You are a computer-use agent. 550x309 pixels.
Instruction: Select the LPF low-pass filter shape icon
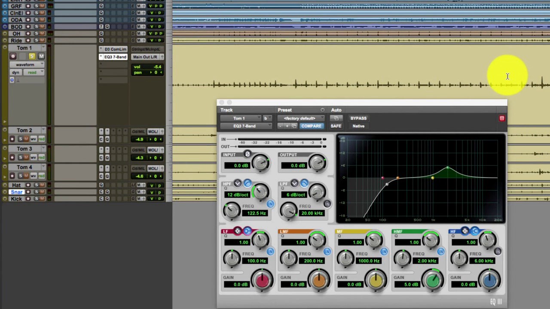coord(304,184)
